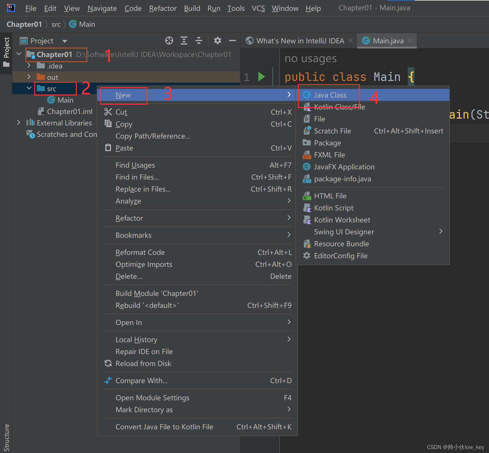
Task: Open the Refactor menu in the menu bar
Action: [x=163, y=8]
